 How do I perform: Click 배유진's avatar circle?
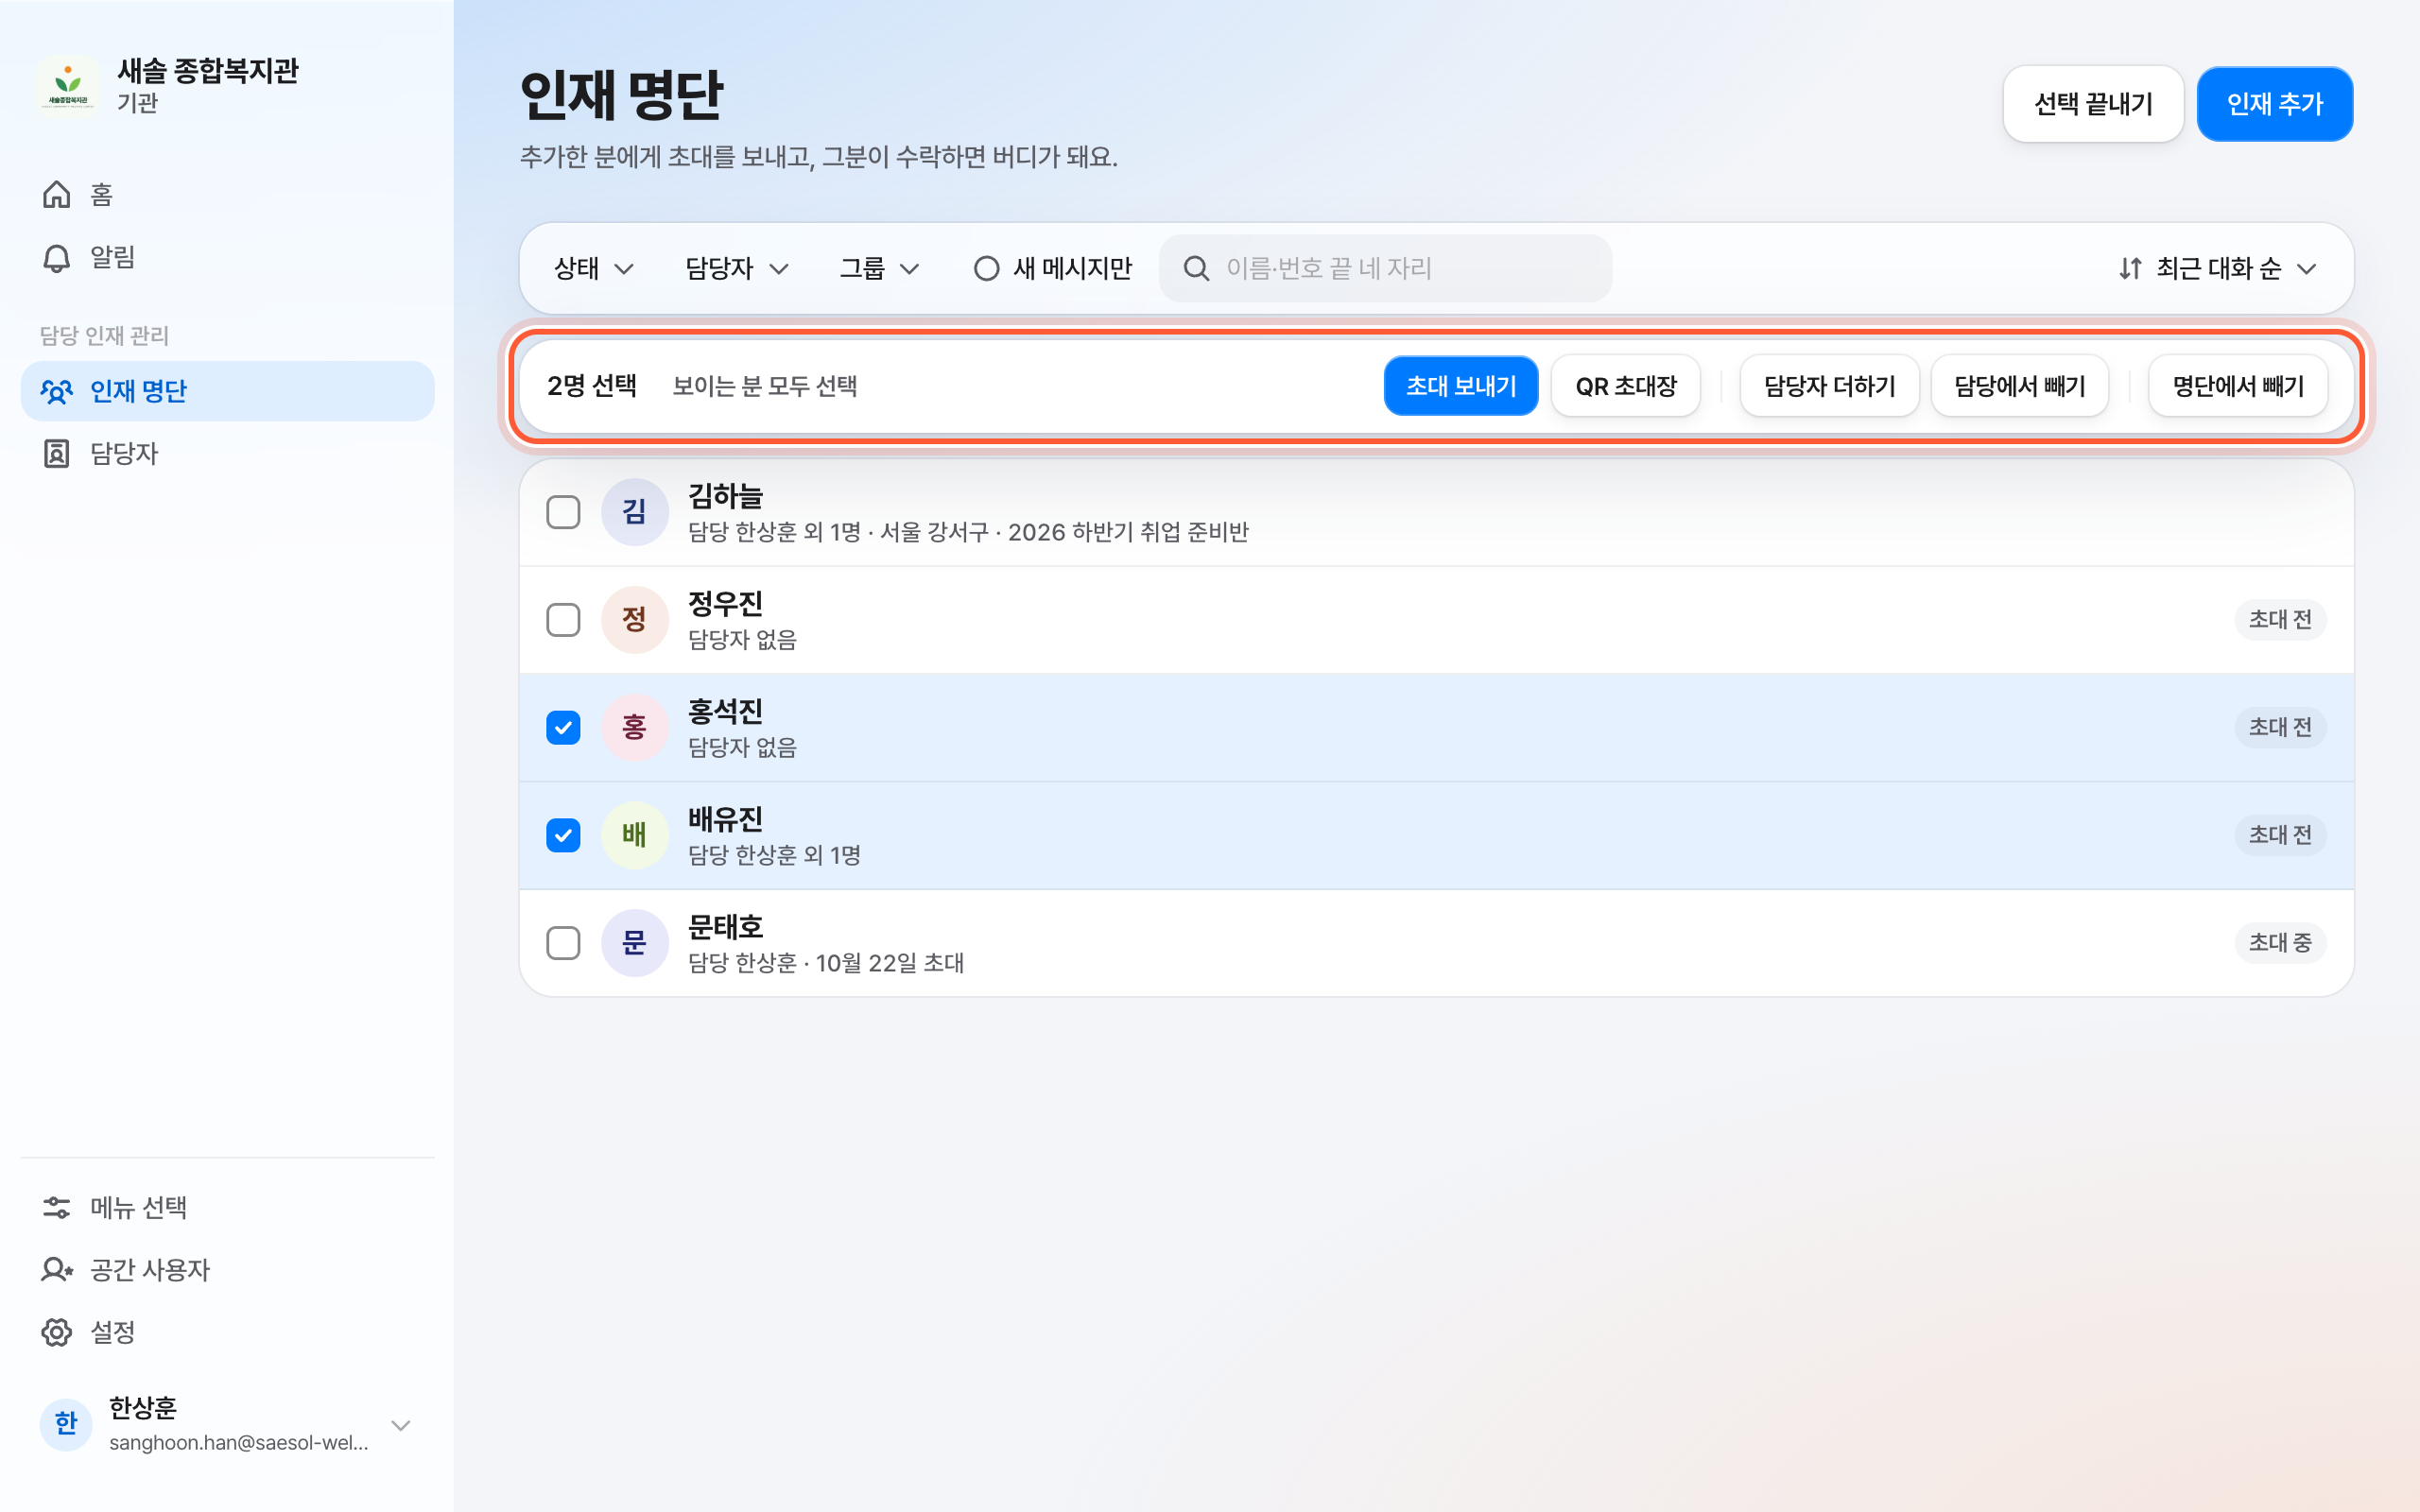pyautogui.click(x=634, y=835)
